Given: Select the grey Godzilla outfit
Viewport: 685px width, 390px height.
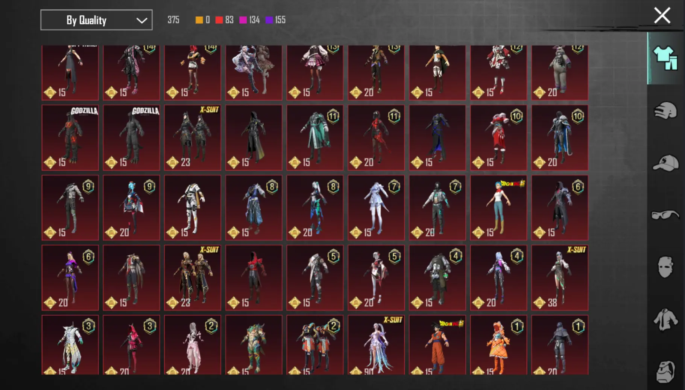Looking at the screenshot, I should tap(131, 138).
